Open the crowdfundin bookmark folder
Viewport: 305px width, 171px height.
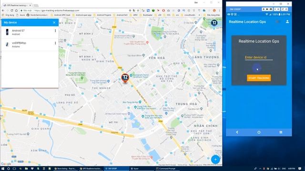188,15
